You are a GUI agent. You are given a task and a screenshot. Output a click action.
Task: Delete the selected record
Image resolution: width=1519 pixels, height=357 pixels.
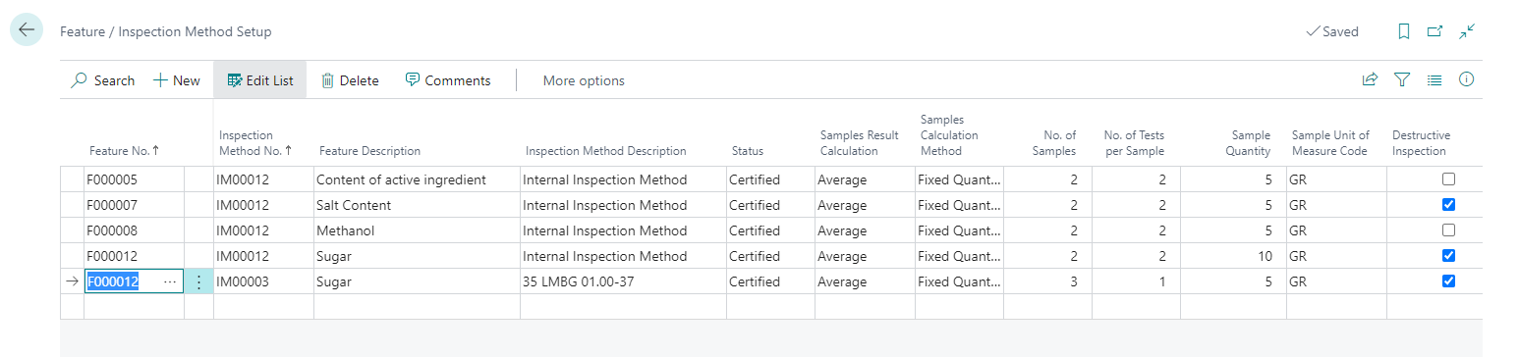(350, 80)
